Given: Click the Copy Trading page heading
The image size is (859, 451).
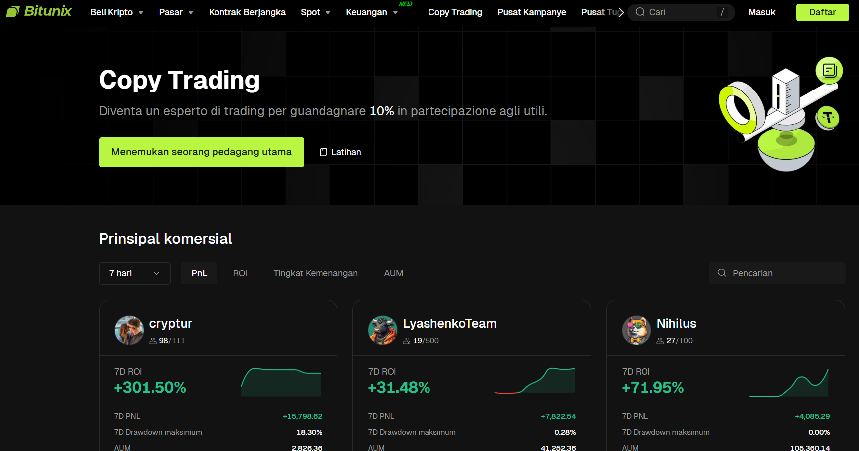Looking at the screenshot, I should point(179,80).
